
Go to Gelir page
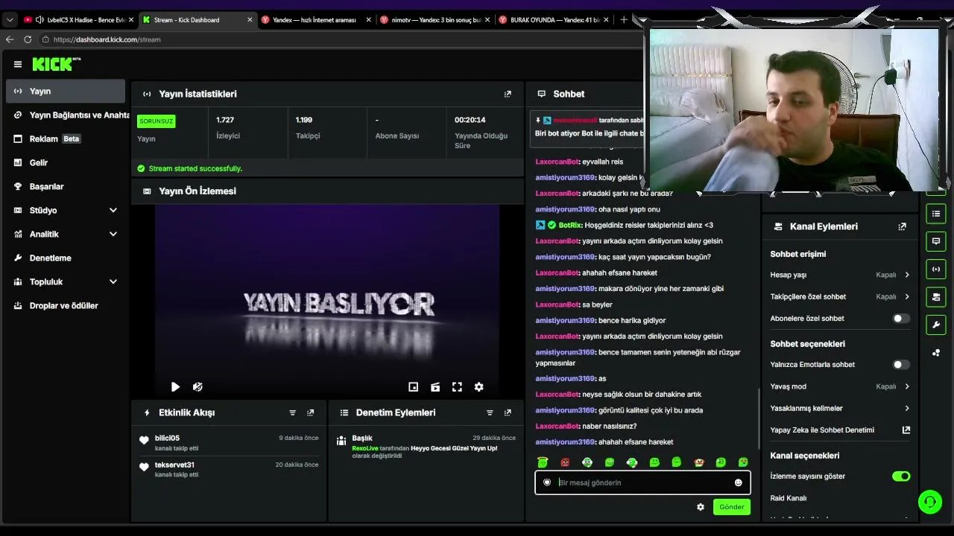66,163
